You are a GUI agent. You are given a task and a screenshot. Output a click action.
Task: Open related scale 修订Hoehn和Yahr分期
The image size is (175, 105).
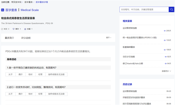pos(133,64)
